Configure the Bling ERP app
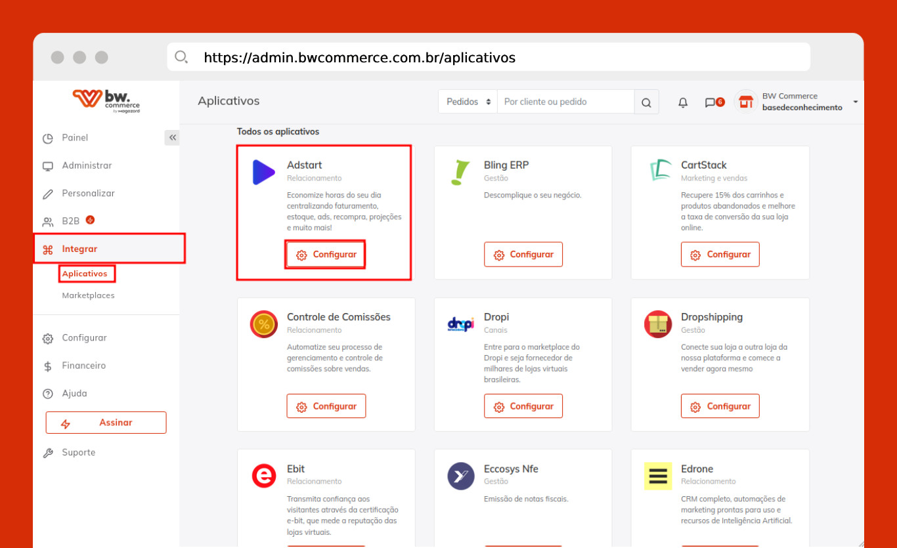897x548 pixels. tap(523, 255)
